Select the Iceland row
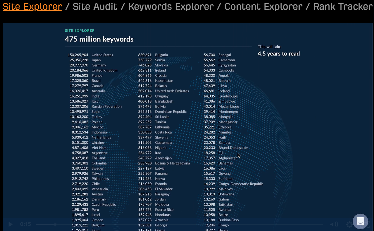Screen dimensions: 374x231 click(x=217, y=91)
